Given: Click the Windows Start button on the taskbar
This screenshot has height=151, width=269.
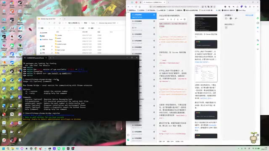Looking at the screenshot, I should (x=3, y=148).
